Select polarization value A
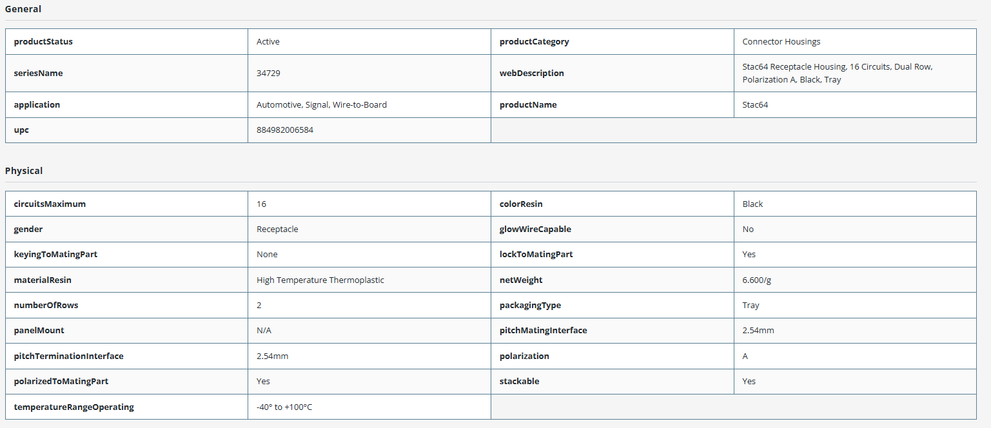The image size is (991, 428). [745, 356]
